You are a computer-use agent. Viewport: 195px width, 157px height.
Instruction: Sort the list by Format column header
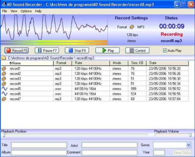(62, 63)
